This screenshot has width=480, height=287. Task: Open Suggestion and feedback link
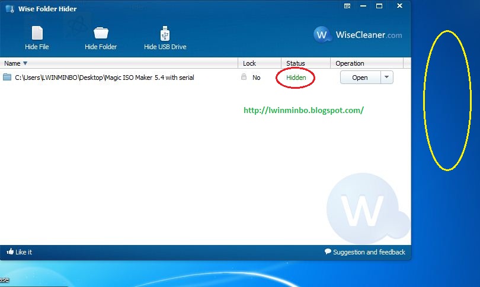(369, 252)
